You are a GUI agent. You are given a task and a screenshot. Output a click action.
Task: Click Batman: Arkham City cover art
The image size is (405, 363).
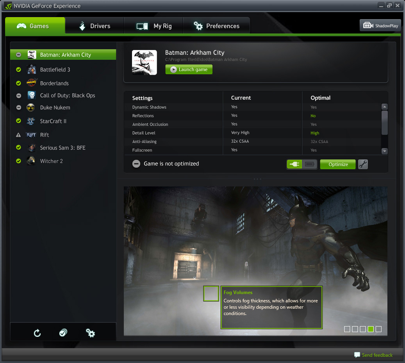[145, 63]
